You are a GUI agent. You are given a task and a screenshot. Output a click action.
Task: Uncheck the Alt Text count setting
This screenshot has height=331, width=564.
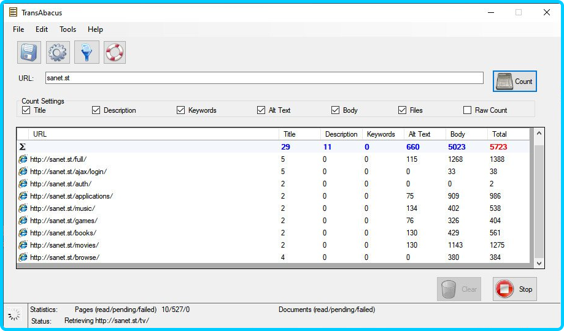(261, 110)
